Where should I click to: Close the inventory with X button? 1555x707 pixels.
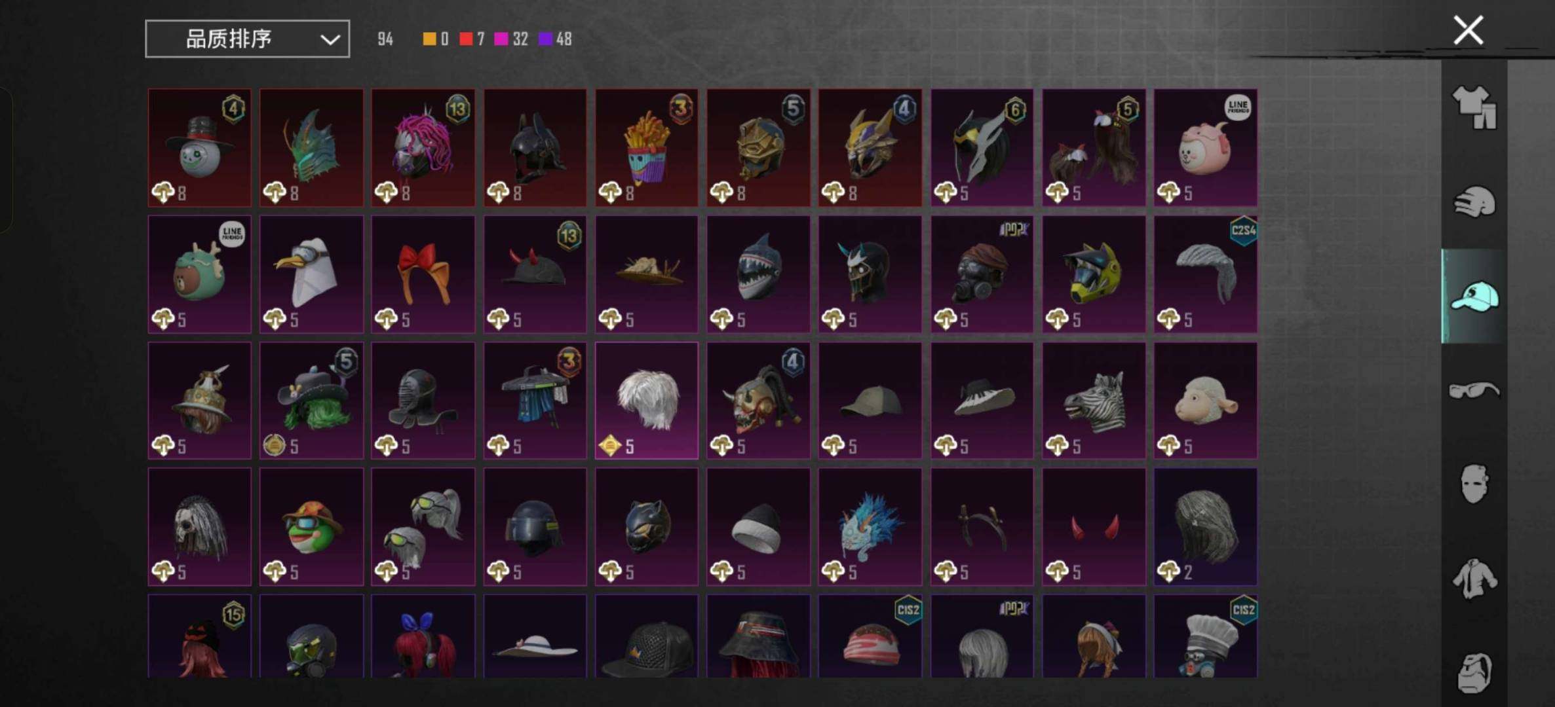point(1468,30)
